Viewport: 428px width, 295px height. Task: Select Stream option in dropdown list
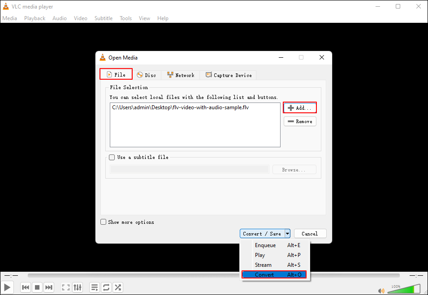pos(263,265)
